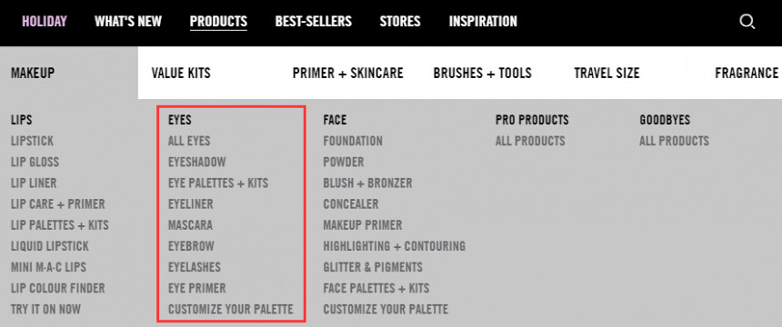
Task: Switch to the VALUE KITS category tab
Action: click(x=181, y=74)
